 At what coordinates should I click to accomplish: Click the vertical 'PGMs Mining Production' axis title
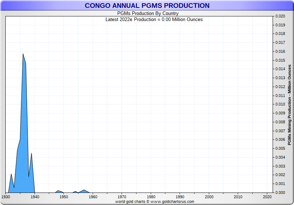(x=290, y=104)
